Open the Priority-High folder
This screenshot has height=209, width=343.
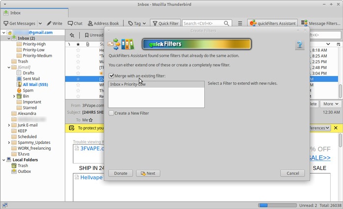click(34, 44)
